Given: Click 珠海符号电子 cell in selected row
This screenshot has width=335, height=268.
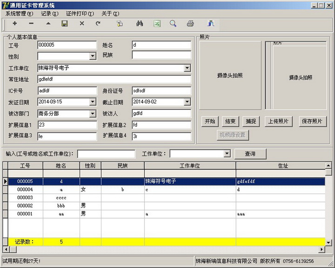Looking at the screenshot, I should (190, 181).
